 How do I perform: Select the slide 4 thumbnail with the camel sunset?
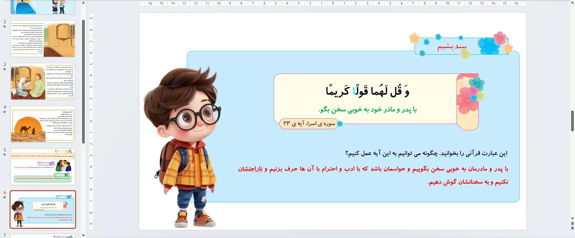[x=43, y=124]
